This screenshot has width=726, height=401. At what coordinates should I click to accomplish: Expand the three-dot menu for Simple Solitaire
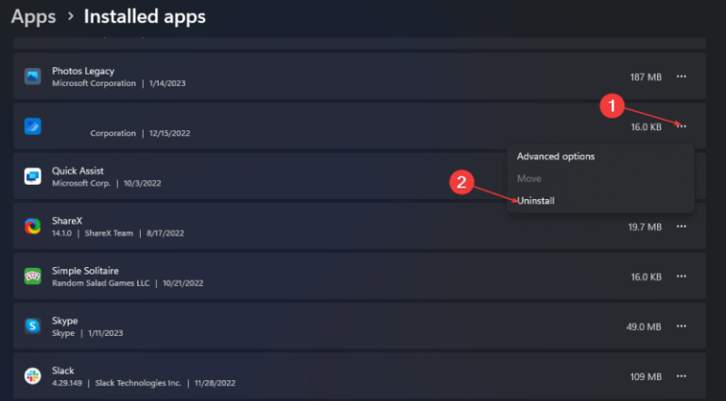click(682, 276)
